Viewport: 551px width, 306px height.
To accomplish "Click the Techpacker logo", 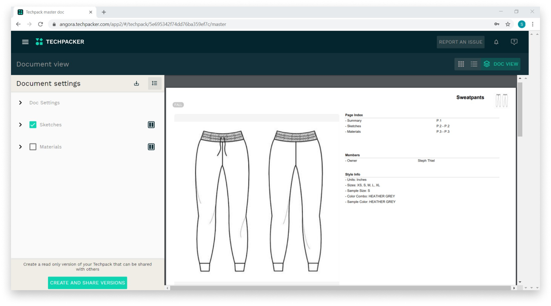I will [60, 42].
